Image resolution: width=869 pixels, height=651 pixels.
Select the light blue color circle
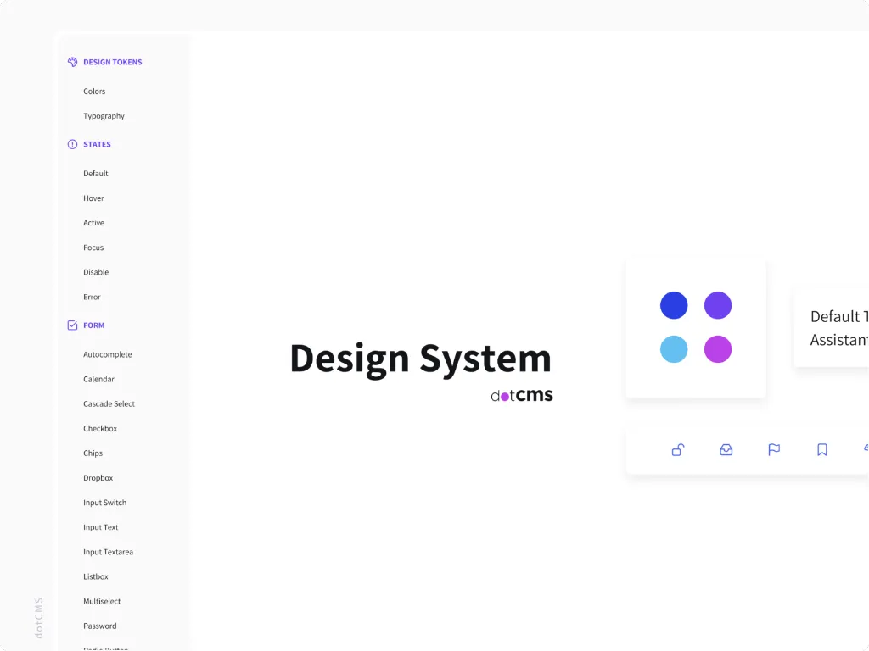(674, 349)
